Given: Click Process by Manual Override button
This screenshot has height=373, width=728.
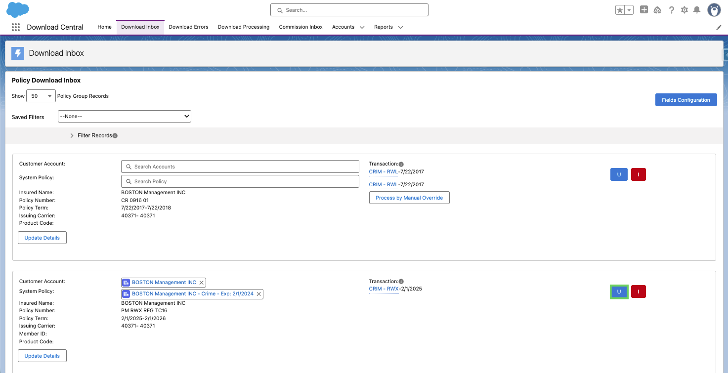Looking at the screenshot, I should click(409, 198).
